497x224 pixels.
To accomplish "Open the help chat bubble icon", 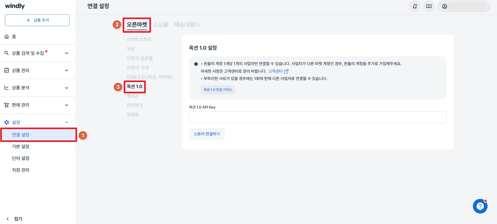I will point(480,206).
